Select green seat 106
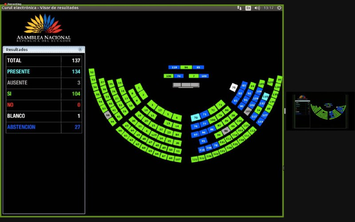Viewport: 355px width, 222px height. [x=169, y=76]
